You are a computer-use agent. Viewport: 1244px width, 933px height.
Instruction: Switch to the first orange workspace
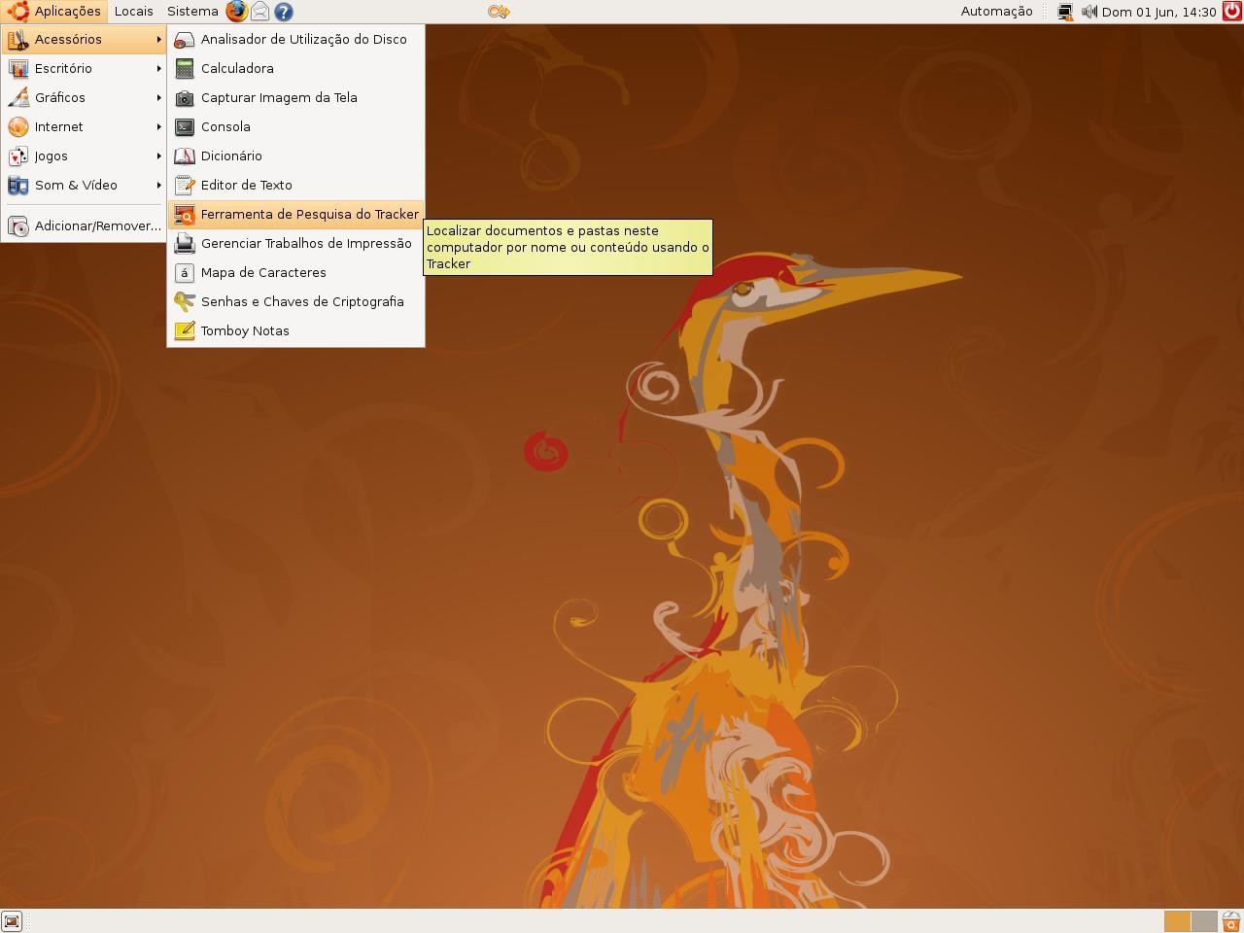coord(1177,921)
